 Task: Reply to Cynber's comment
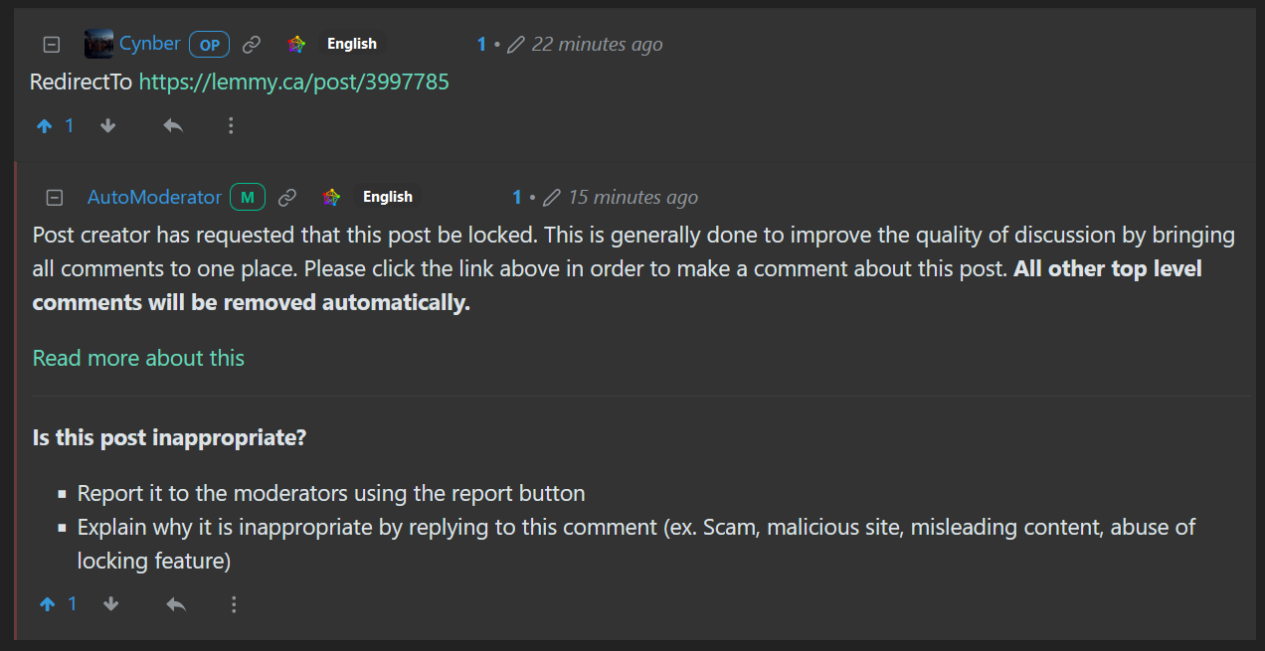[x=173, y=126]
